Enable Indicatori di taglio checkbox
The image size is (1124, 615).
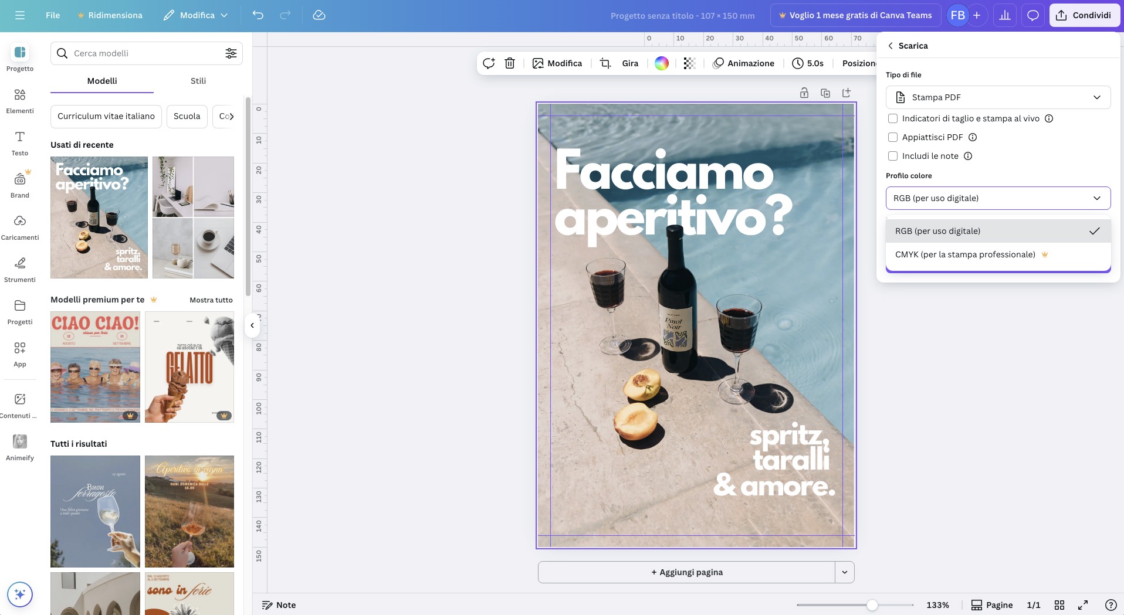pos(893,118)
